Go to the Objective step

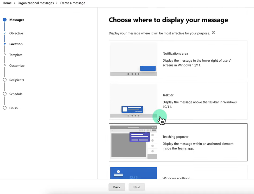point(16,33)
